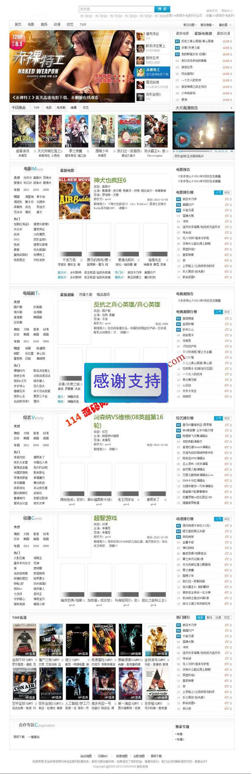Viewport: 251px width, 774px height.
Task: Open the 阿森纳VS维根 variety title
Action: 128,421
